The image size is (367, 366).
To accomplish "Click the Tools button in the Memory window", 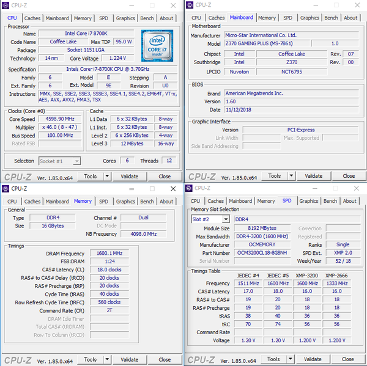I will pos(91,359).
